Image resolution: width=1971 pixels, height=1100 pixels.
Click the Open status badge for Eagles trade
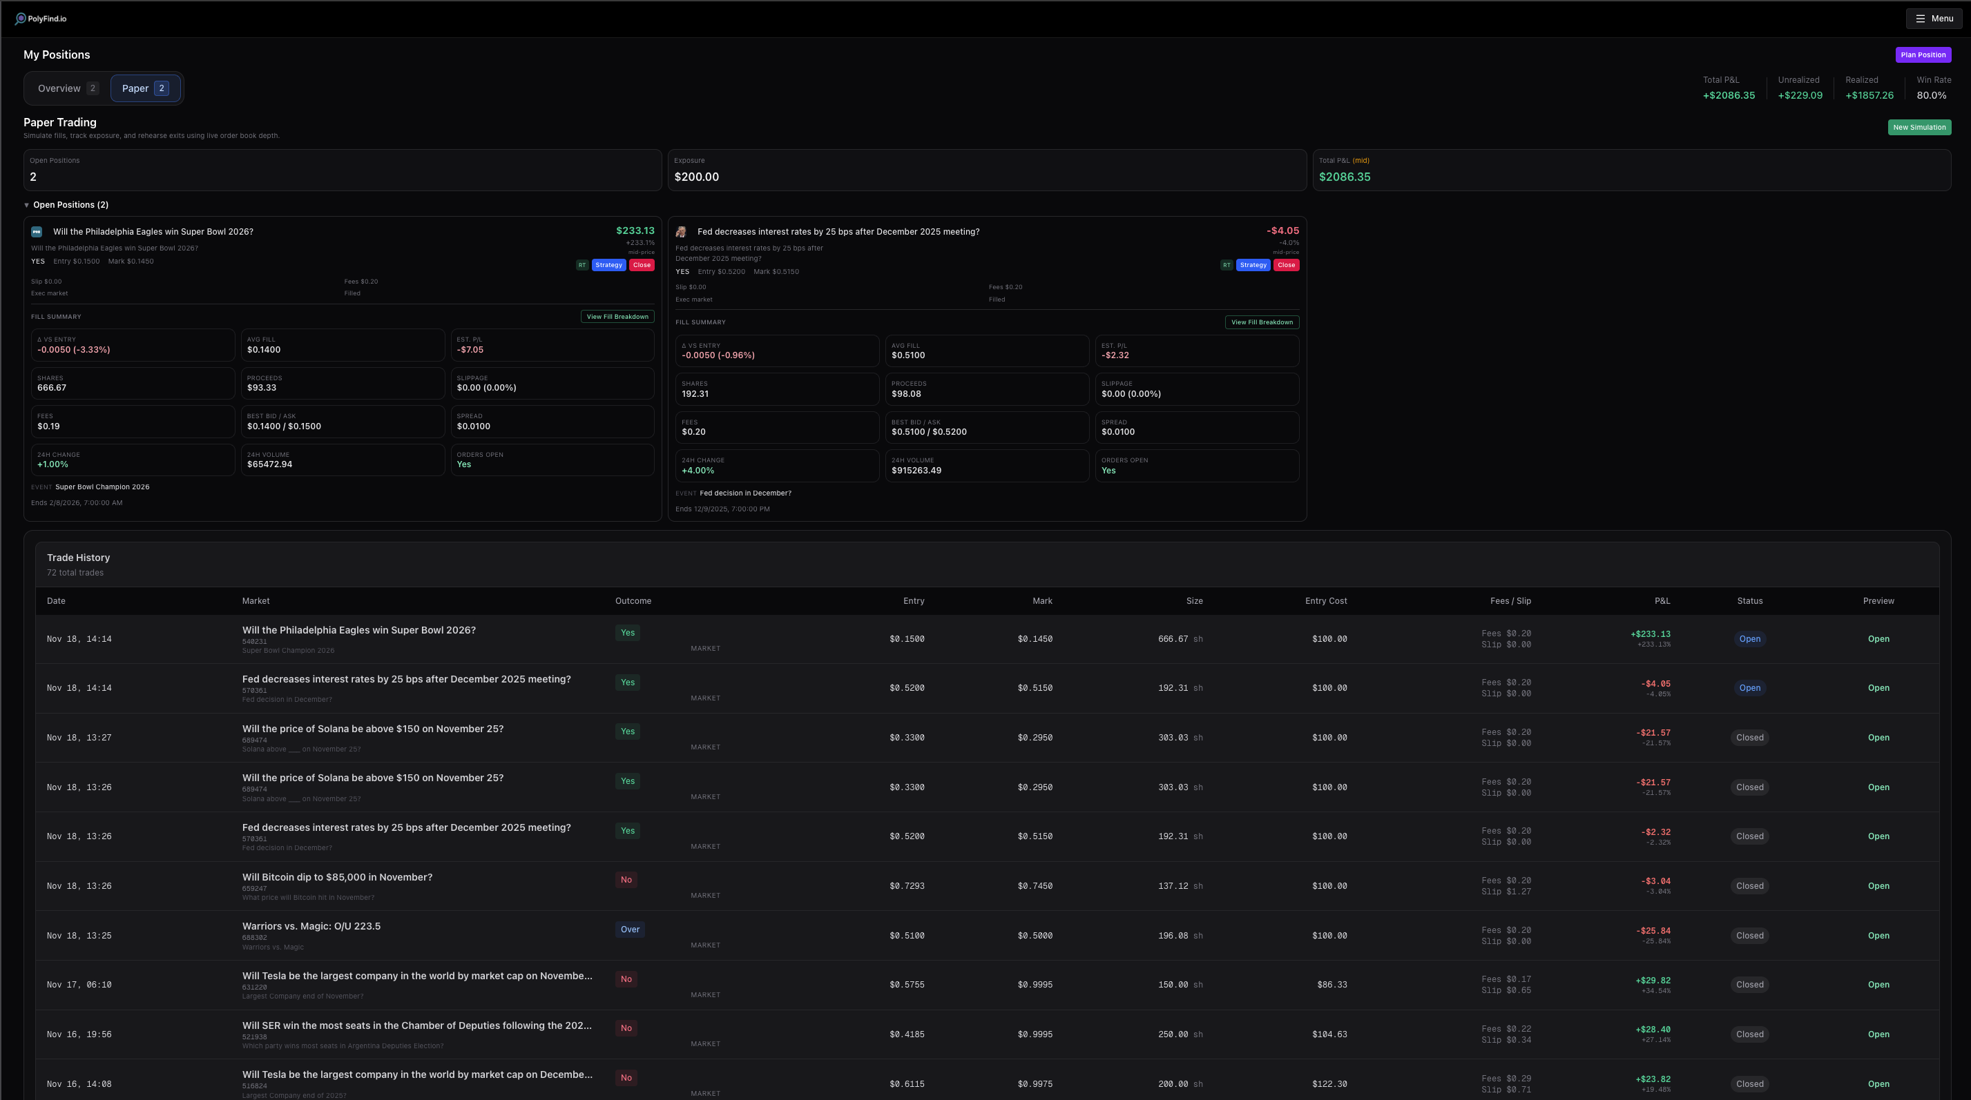[1749, 639]
